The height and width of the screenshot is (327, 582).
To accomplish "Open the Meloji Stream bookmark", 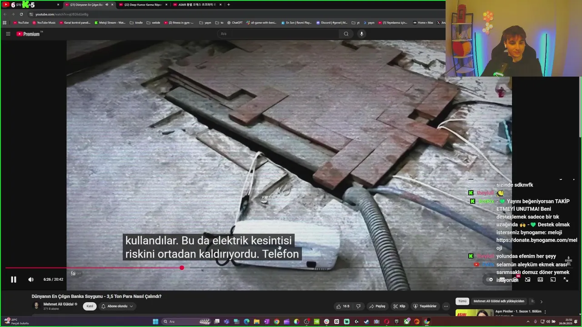I will click(110, 22).
